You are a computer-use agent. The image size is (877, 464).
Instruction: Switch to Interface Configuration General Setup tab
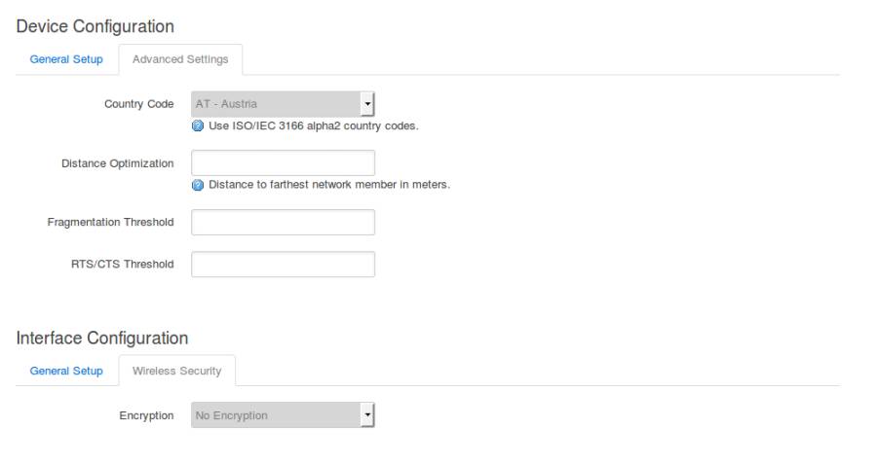(x=66, y=371)
